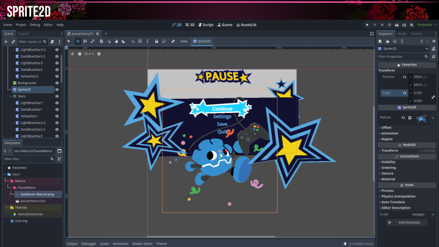This screenshot has height=247, width=439.
Task: Open the Texture property dropdown arrow
Action: pos(433,118)
